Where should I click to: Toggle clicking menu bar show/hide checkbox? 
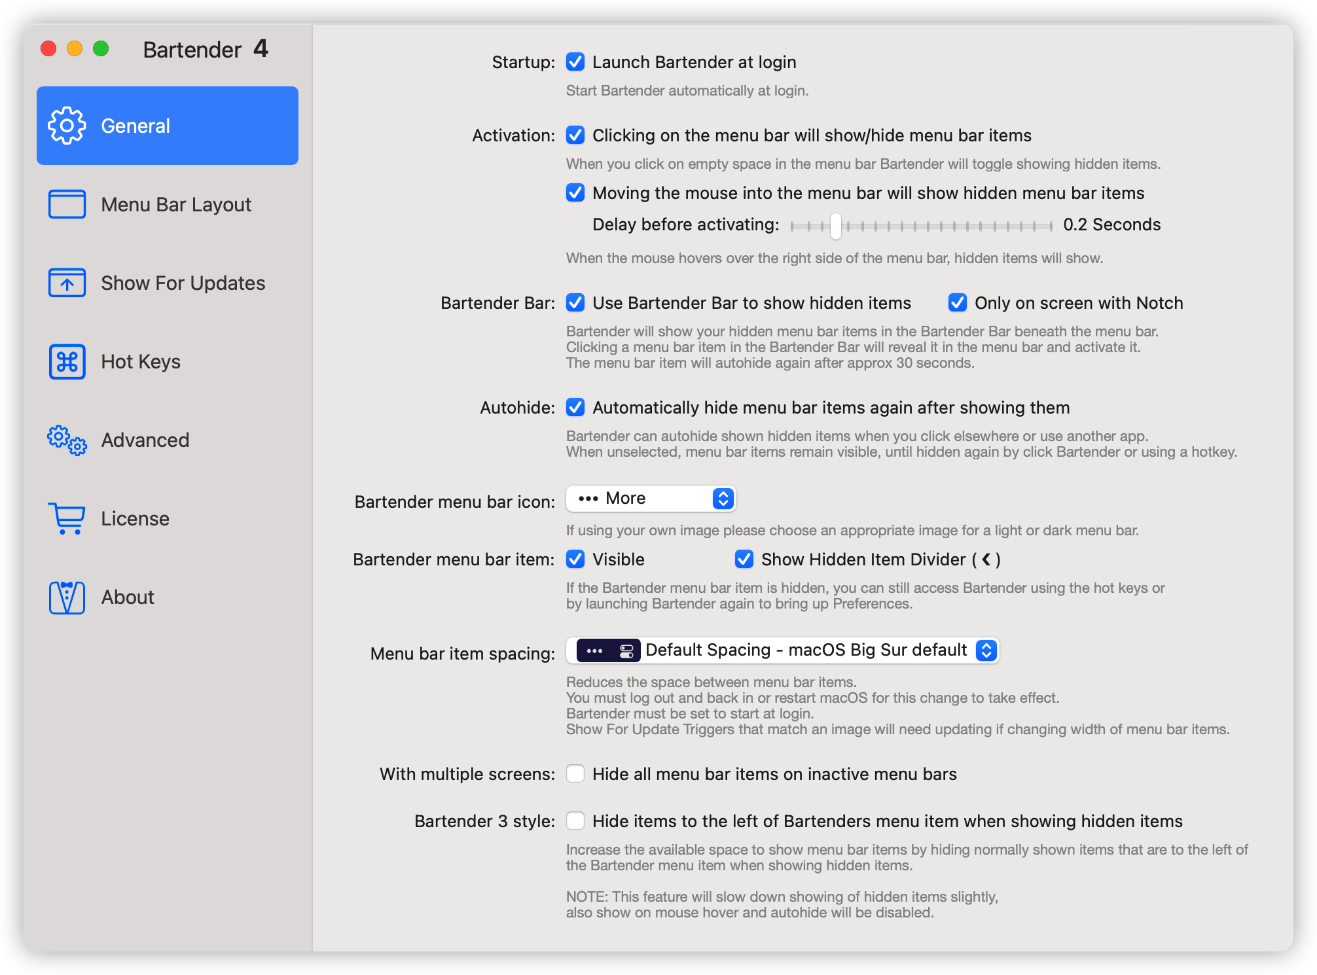(575, 135)
